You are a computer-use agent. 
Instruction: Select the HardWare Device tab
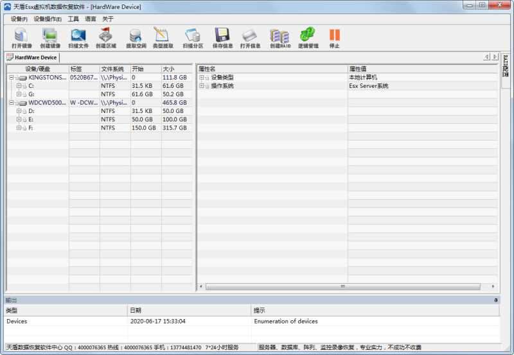point(32,58)
